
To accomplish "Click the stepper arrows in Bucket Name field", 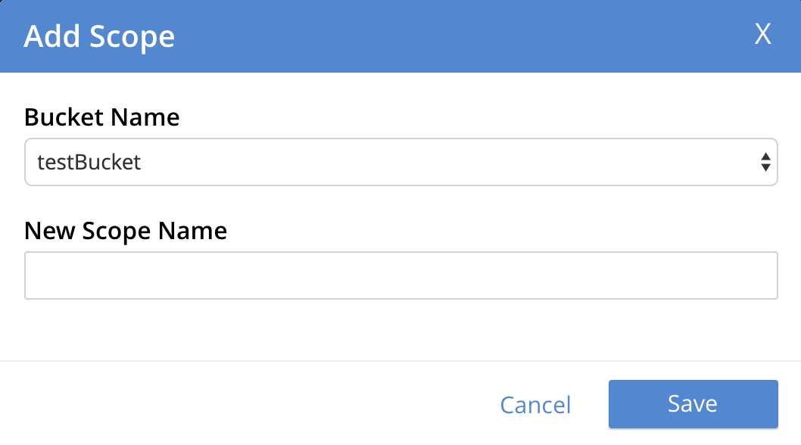I will click(765, 162).
